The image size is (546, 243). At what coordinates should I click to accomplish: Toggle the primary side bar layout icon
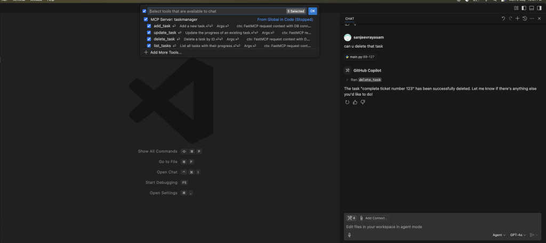coord(524,8)
